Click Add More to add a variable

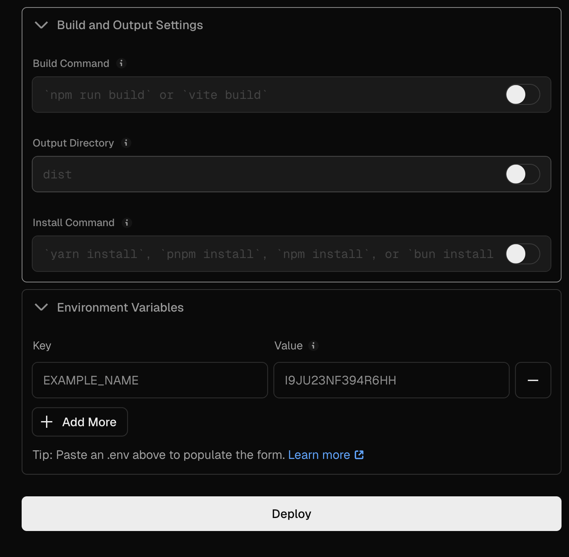tap(80, 422)
